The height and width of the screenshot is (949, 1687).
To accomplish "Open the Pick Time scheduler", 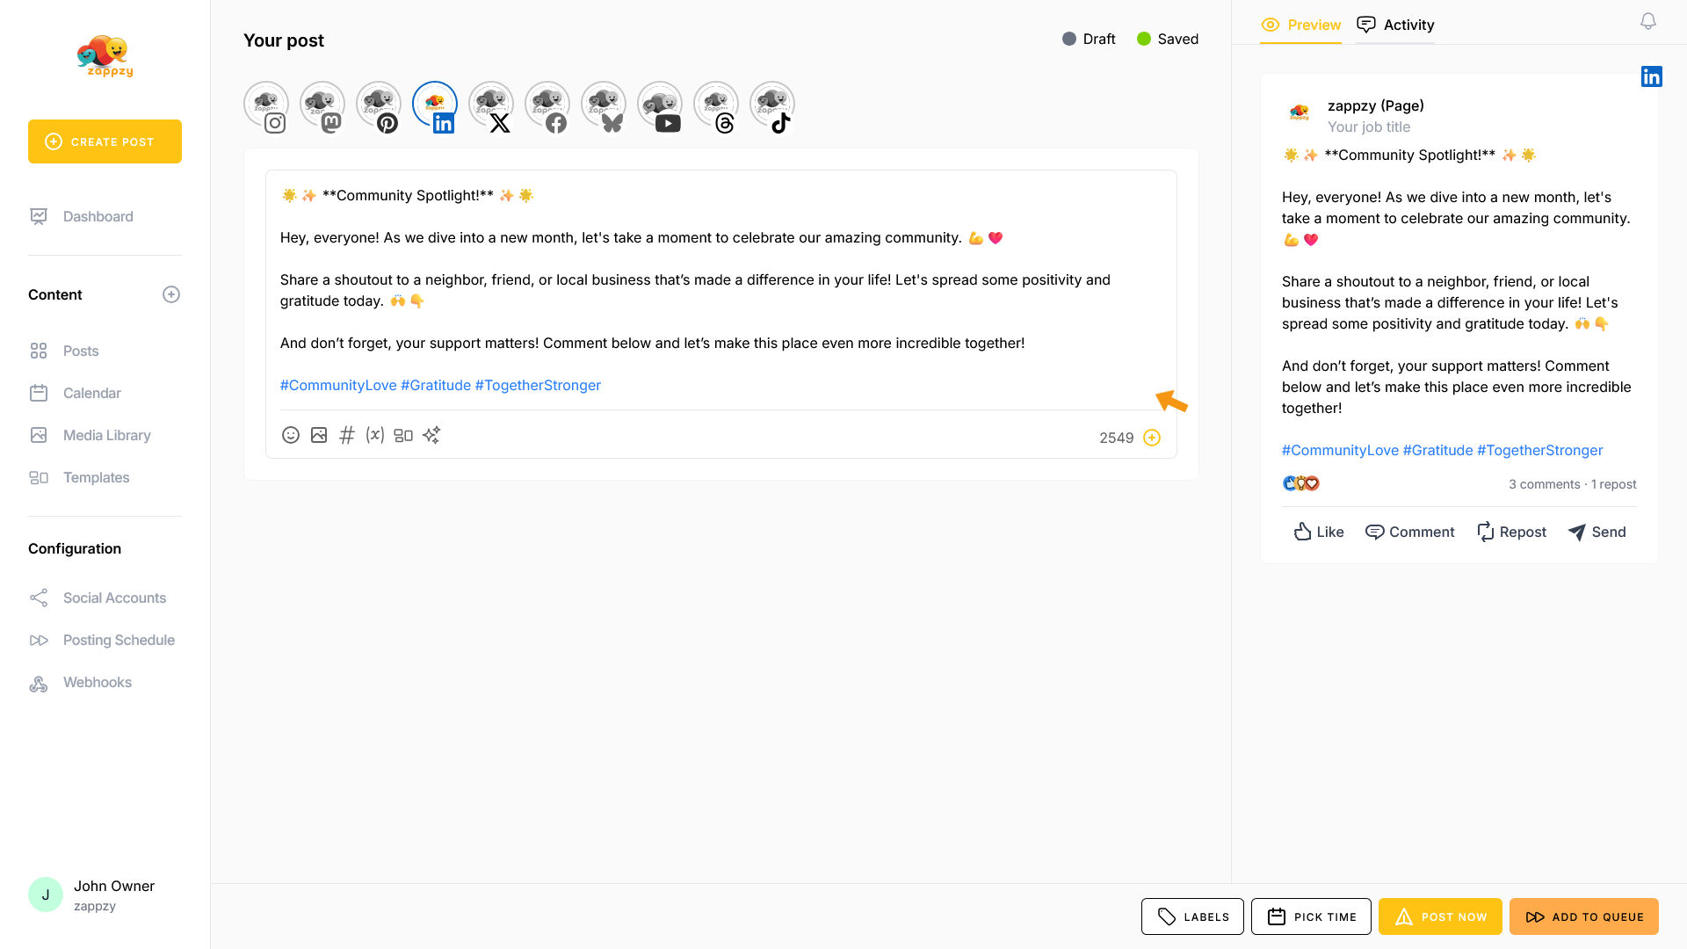I will coord(1311,916).
